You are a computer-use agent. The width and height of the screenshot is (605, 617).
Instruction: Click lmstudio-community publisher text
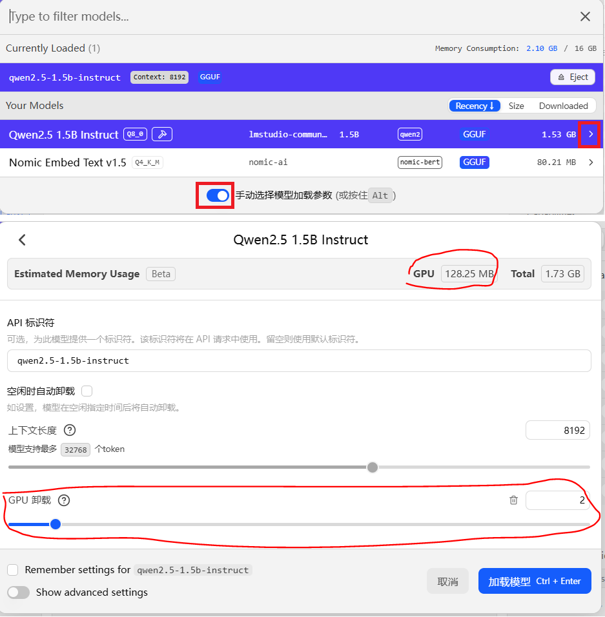tap(288, 134)
